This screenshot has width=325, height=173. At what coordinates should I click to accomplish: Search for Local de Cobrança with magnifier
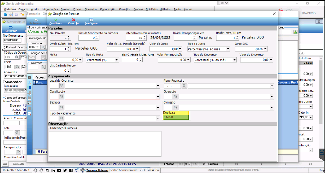coord(62,86)
